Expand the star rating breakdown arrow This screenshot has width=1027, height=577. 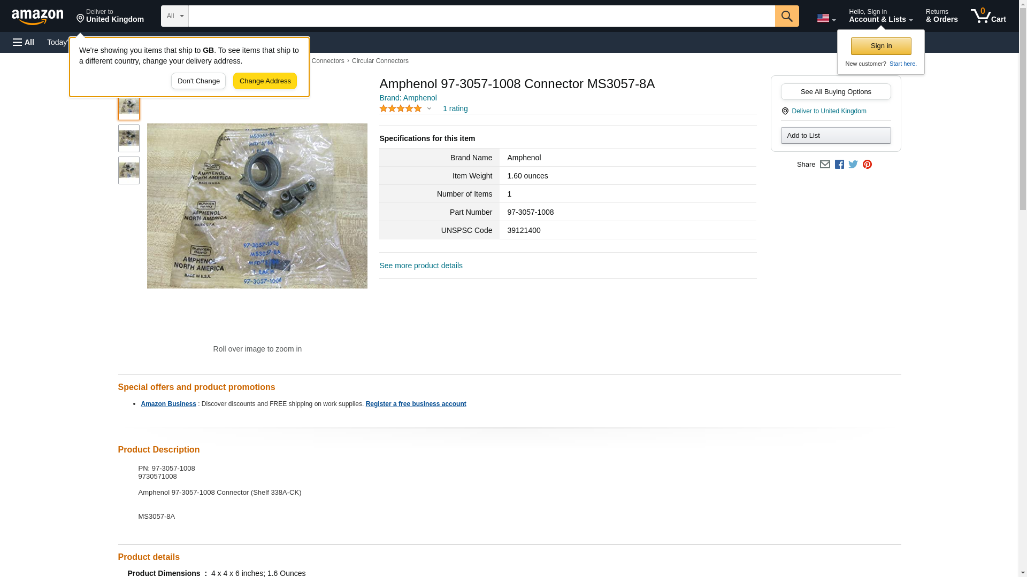click(x=429, y=109)
